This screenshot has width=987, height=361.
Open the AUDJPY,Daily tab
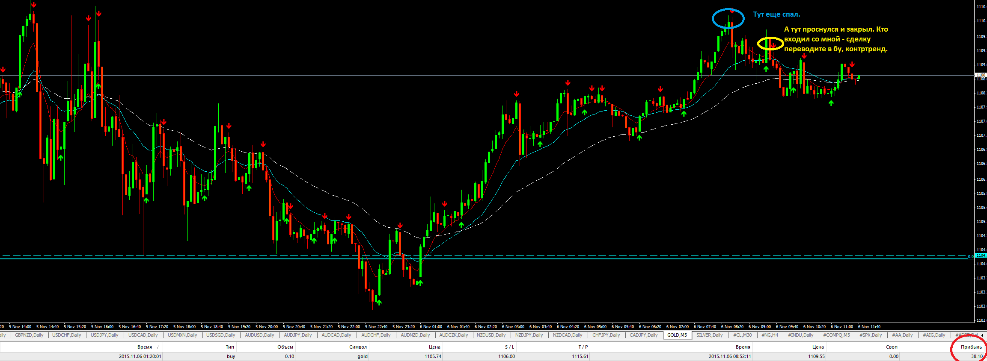pyautogui.click(x=298, y=335)
